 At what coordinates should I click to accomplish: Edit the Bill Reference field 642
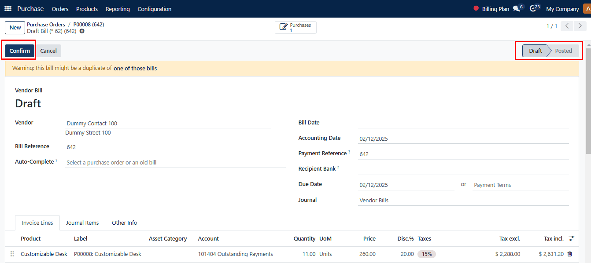(175, 147)
